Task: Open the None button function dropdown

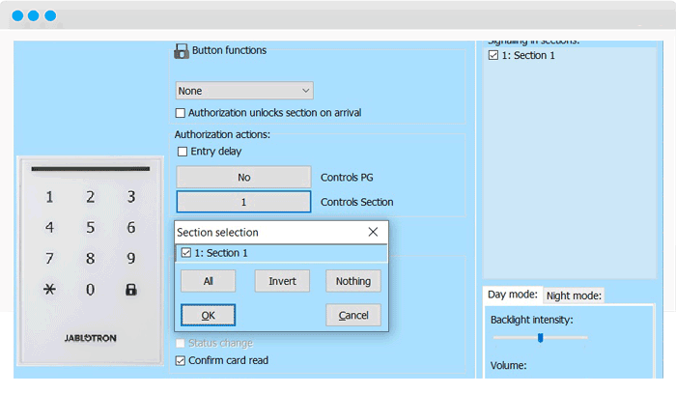Action: [244, 91]
